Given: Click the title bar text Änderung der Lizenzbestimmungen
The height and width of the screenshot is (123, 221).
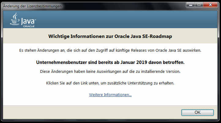Looking at the screenshot, I should tap(32, 6).
